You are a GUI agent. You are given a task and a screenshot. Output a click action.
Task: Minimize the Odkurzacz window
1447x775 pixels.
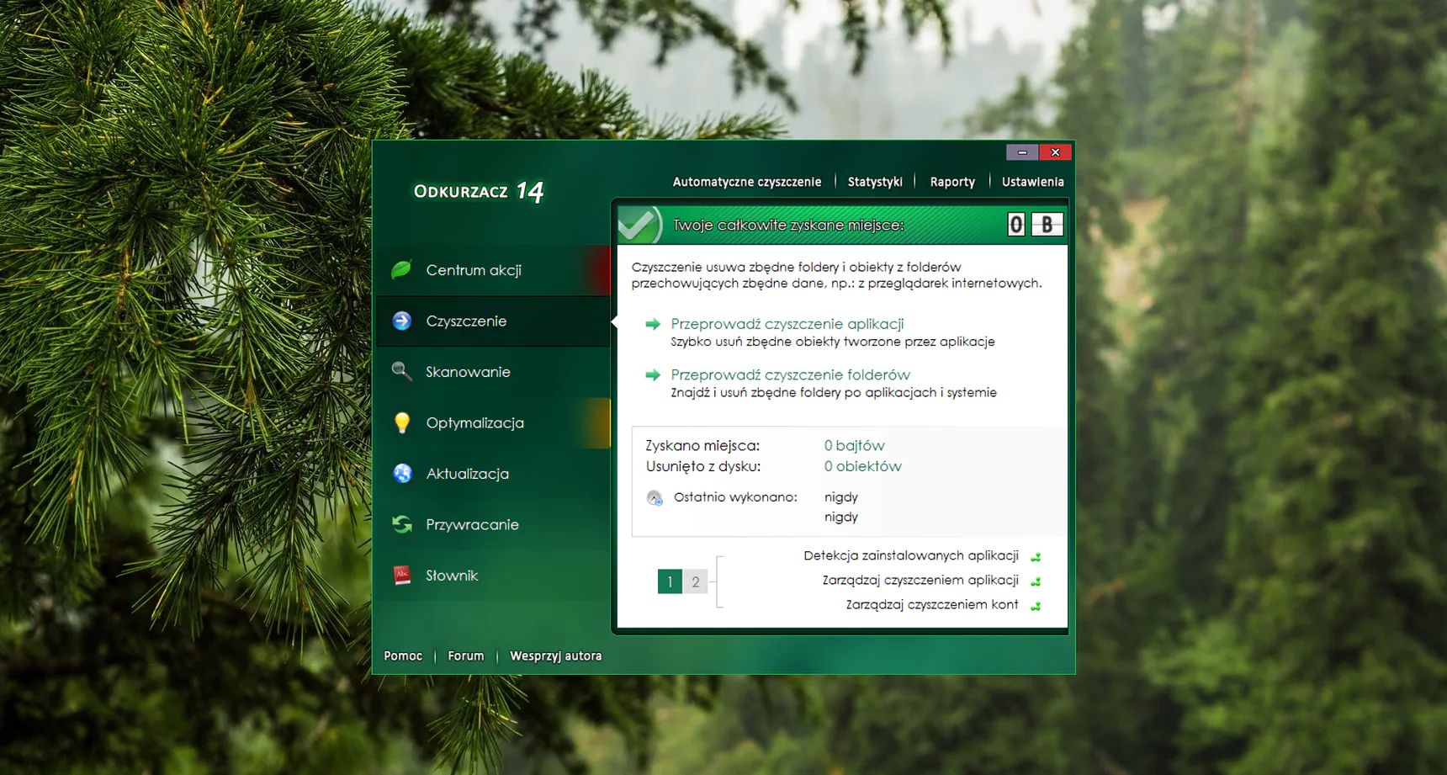coord(1022,152)
